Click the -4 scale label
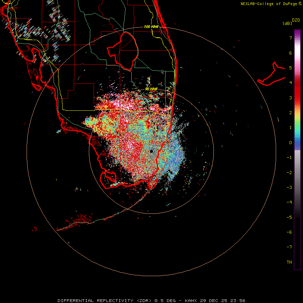 click(x=289, y=202)
